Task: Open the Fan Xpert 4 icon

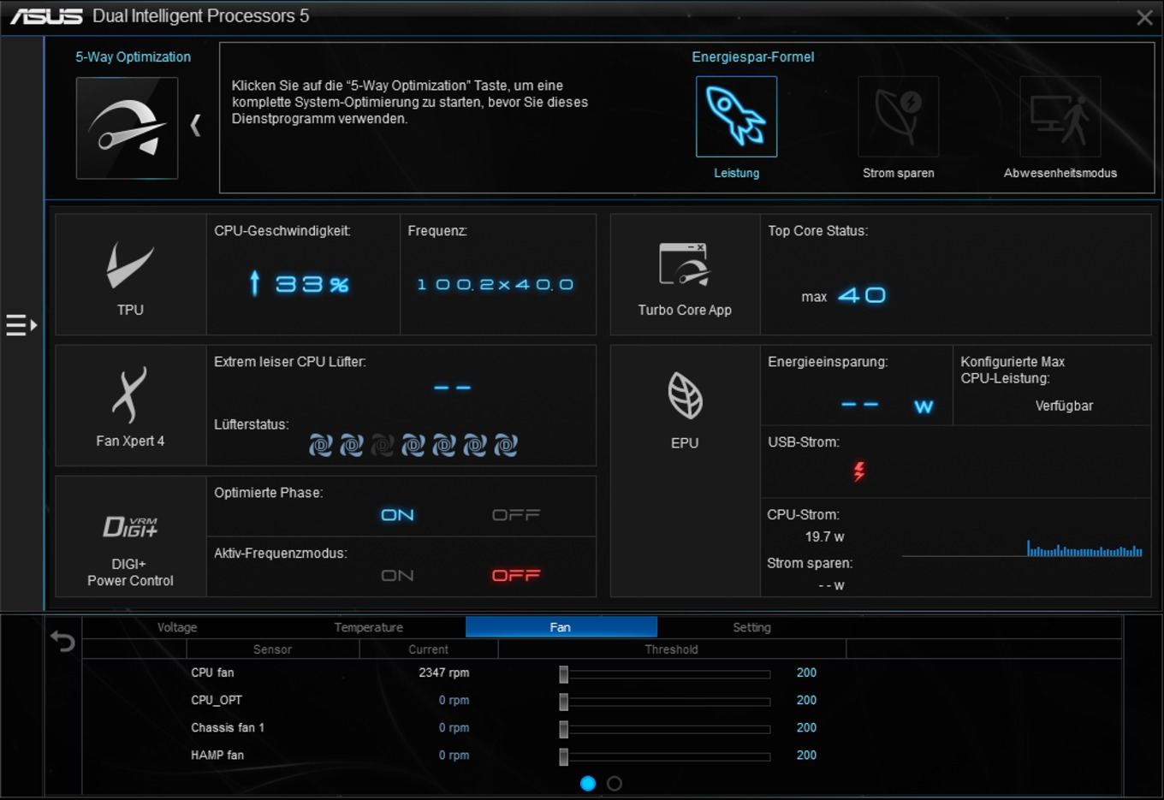Action: click(129, 395)
